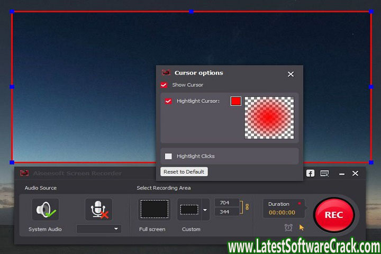Uncheck the Show Cursor checkbox
The width and height of the screenshot is (381, 254).
pos(164,85)
